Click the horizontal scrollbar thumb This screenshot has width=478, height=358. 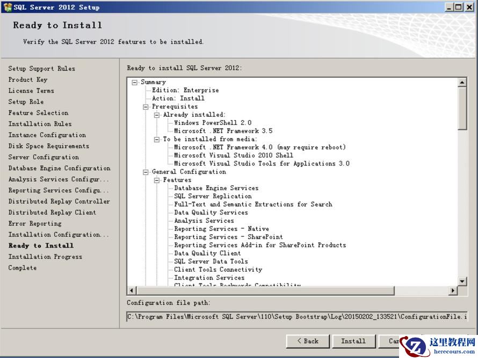pyautogui.click(x=265, y=290)
